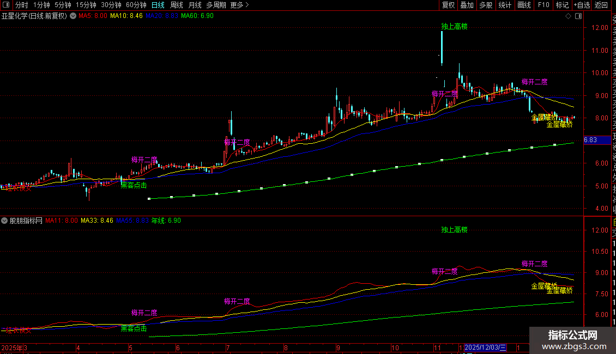Click 7.50 on the lower indicator axis
616x354 pixels.
[601, 294]
